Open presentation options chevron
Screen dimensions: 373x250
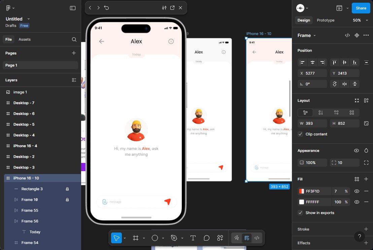click(x=347, y=8)
